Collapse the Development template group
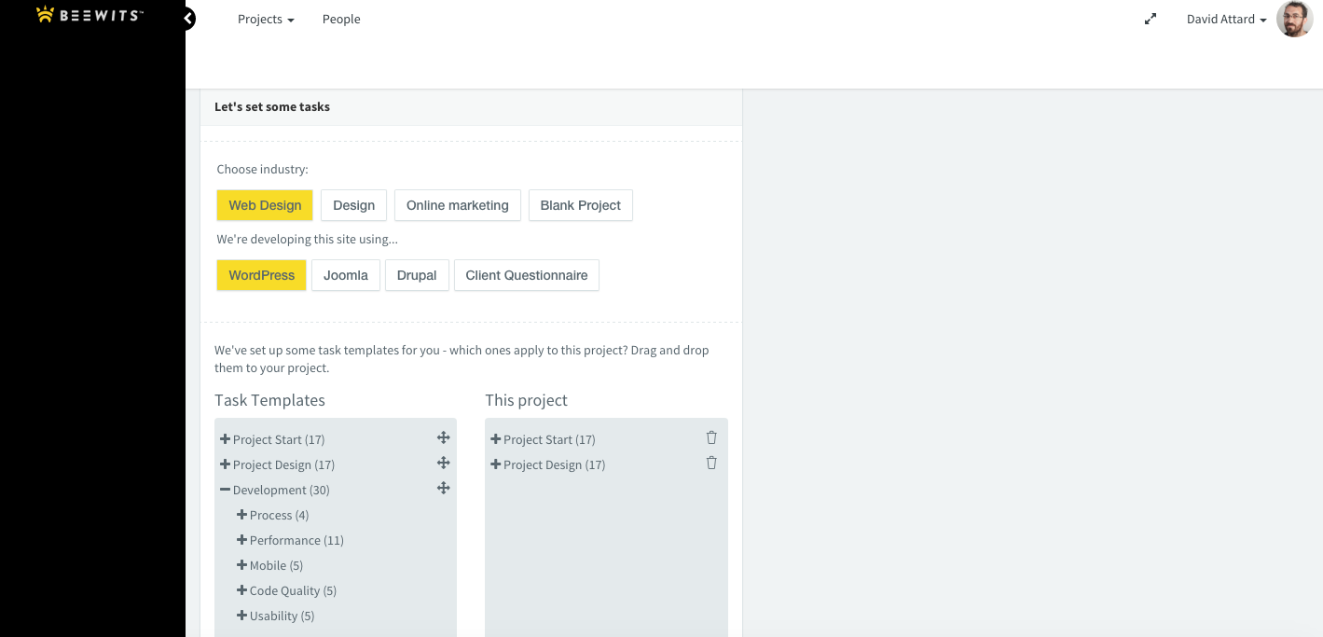This screenshot has width=1323, height=637. [225, 490]
